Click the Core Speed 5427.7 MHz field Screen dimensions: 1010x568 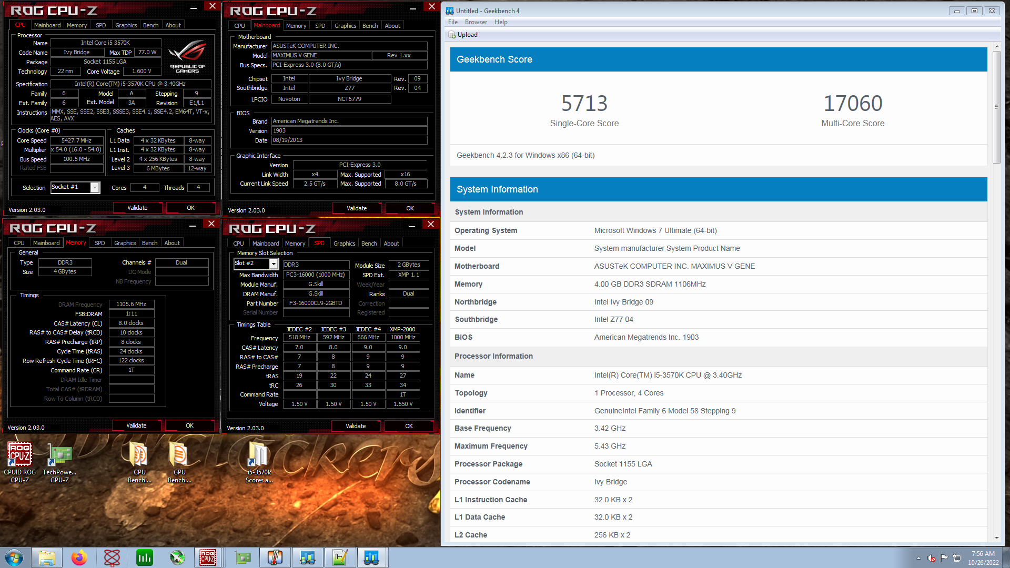pos(77,140)
